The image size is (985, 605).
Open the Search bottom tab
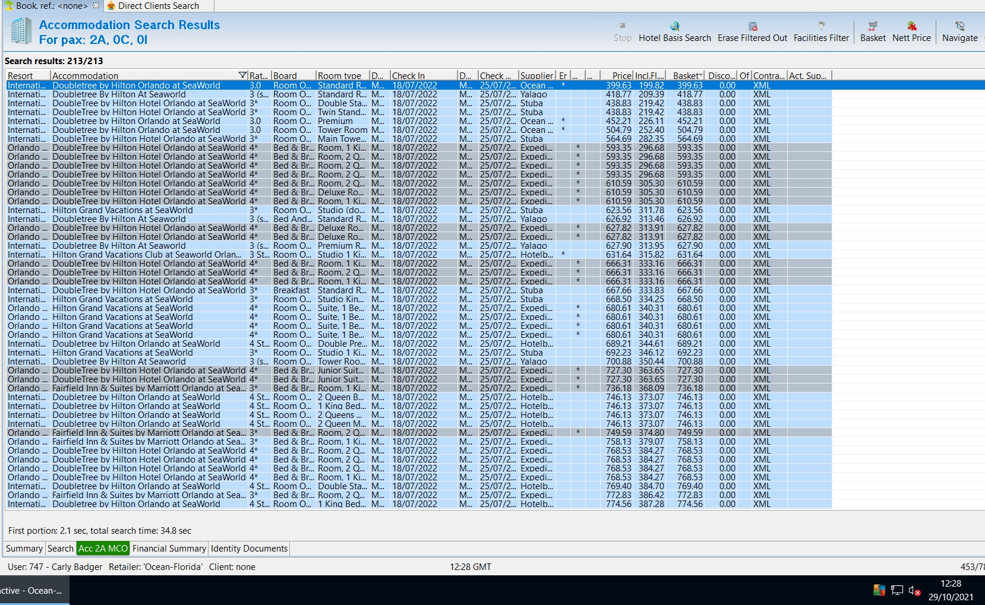(61, 549)
